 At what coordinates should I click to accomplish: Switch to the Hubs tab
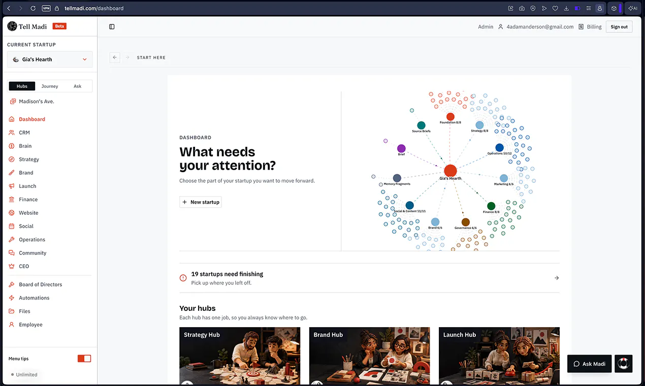pos(22,86)
